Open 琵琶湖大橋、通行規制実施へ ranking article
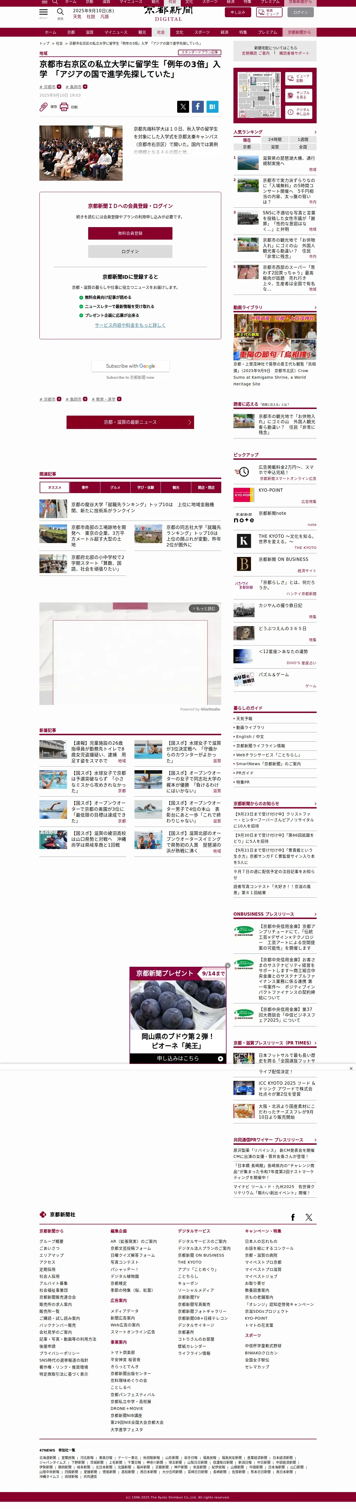Viewport: 356px width, 1509px height. coord(289,160)
